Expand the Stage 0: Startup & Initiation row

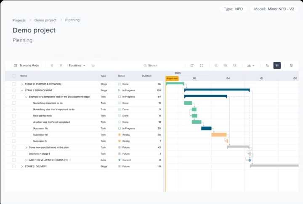click(x=22, y=84)
